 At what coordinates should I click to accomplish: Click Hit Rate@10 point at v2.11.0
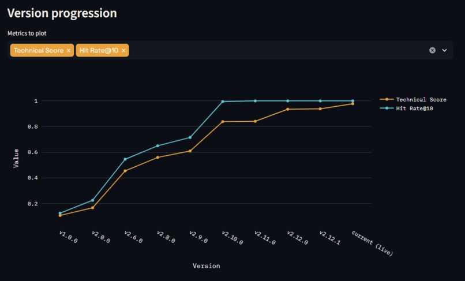tap(255, 101)
